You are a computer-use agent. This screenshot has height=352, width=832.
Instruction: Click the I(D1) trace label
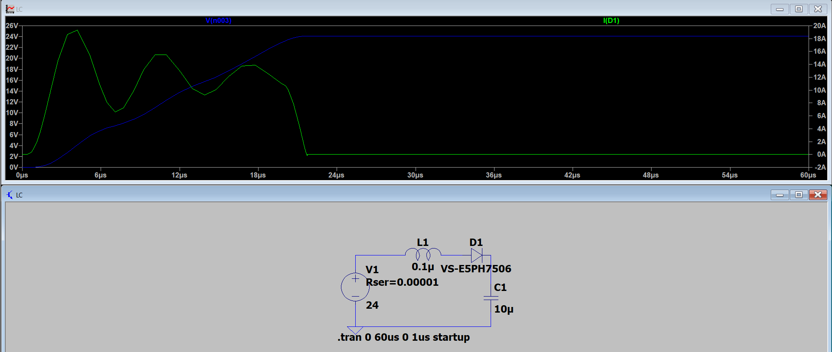(611, 20)
